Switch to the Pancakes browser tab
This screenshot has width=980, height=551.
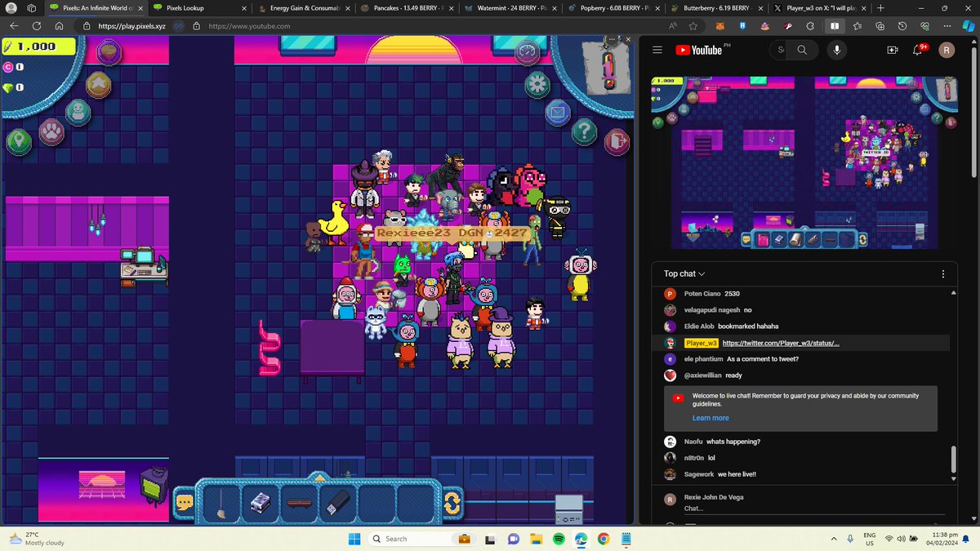tap(406, 7)
